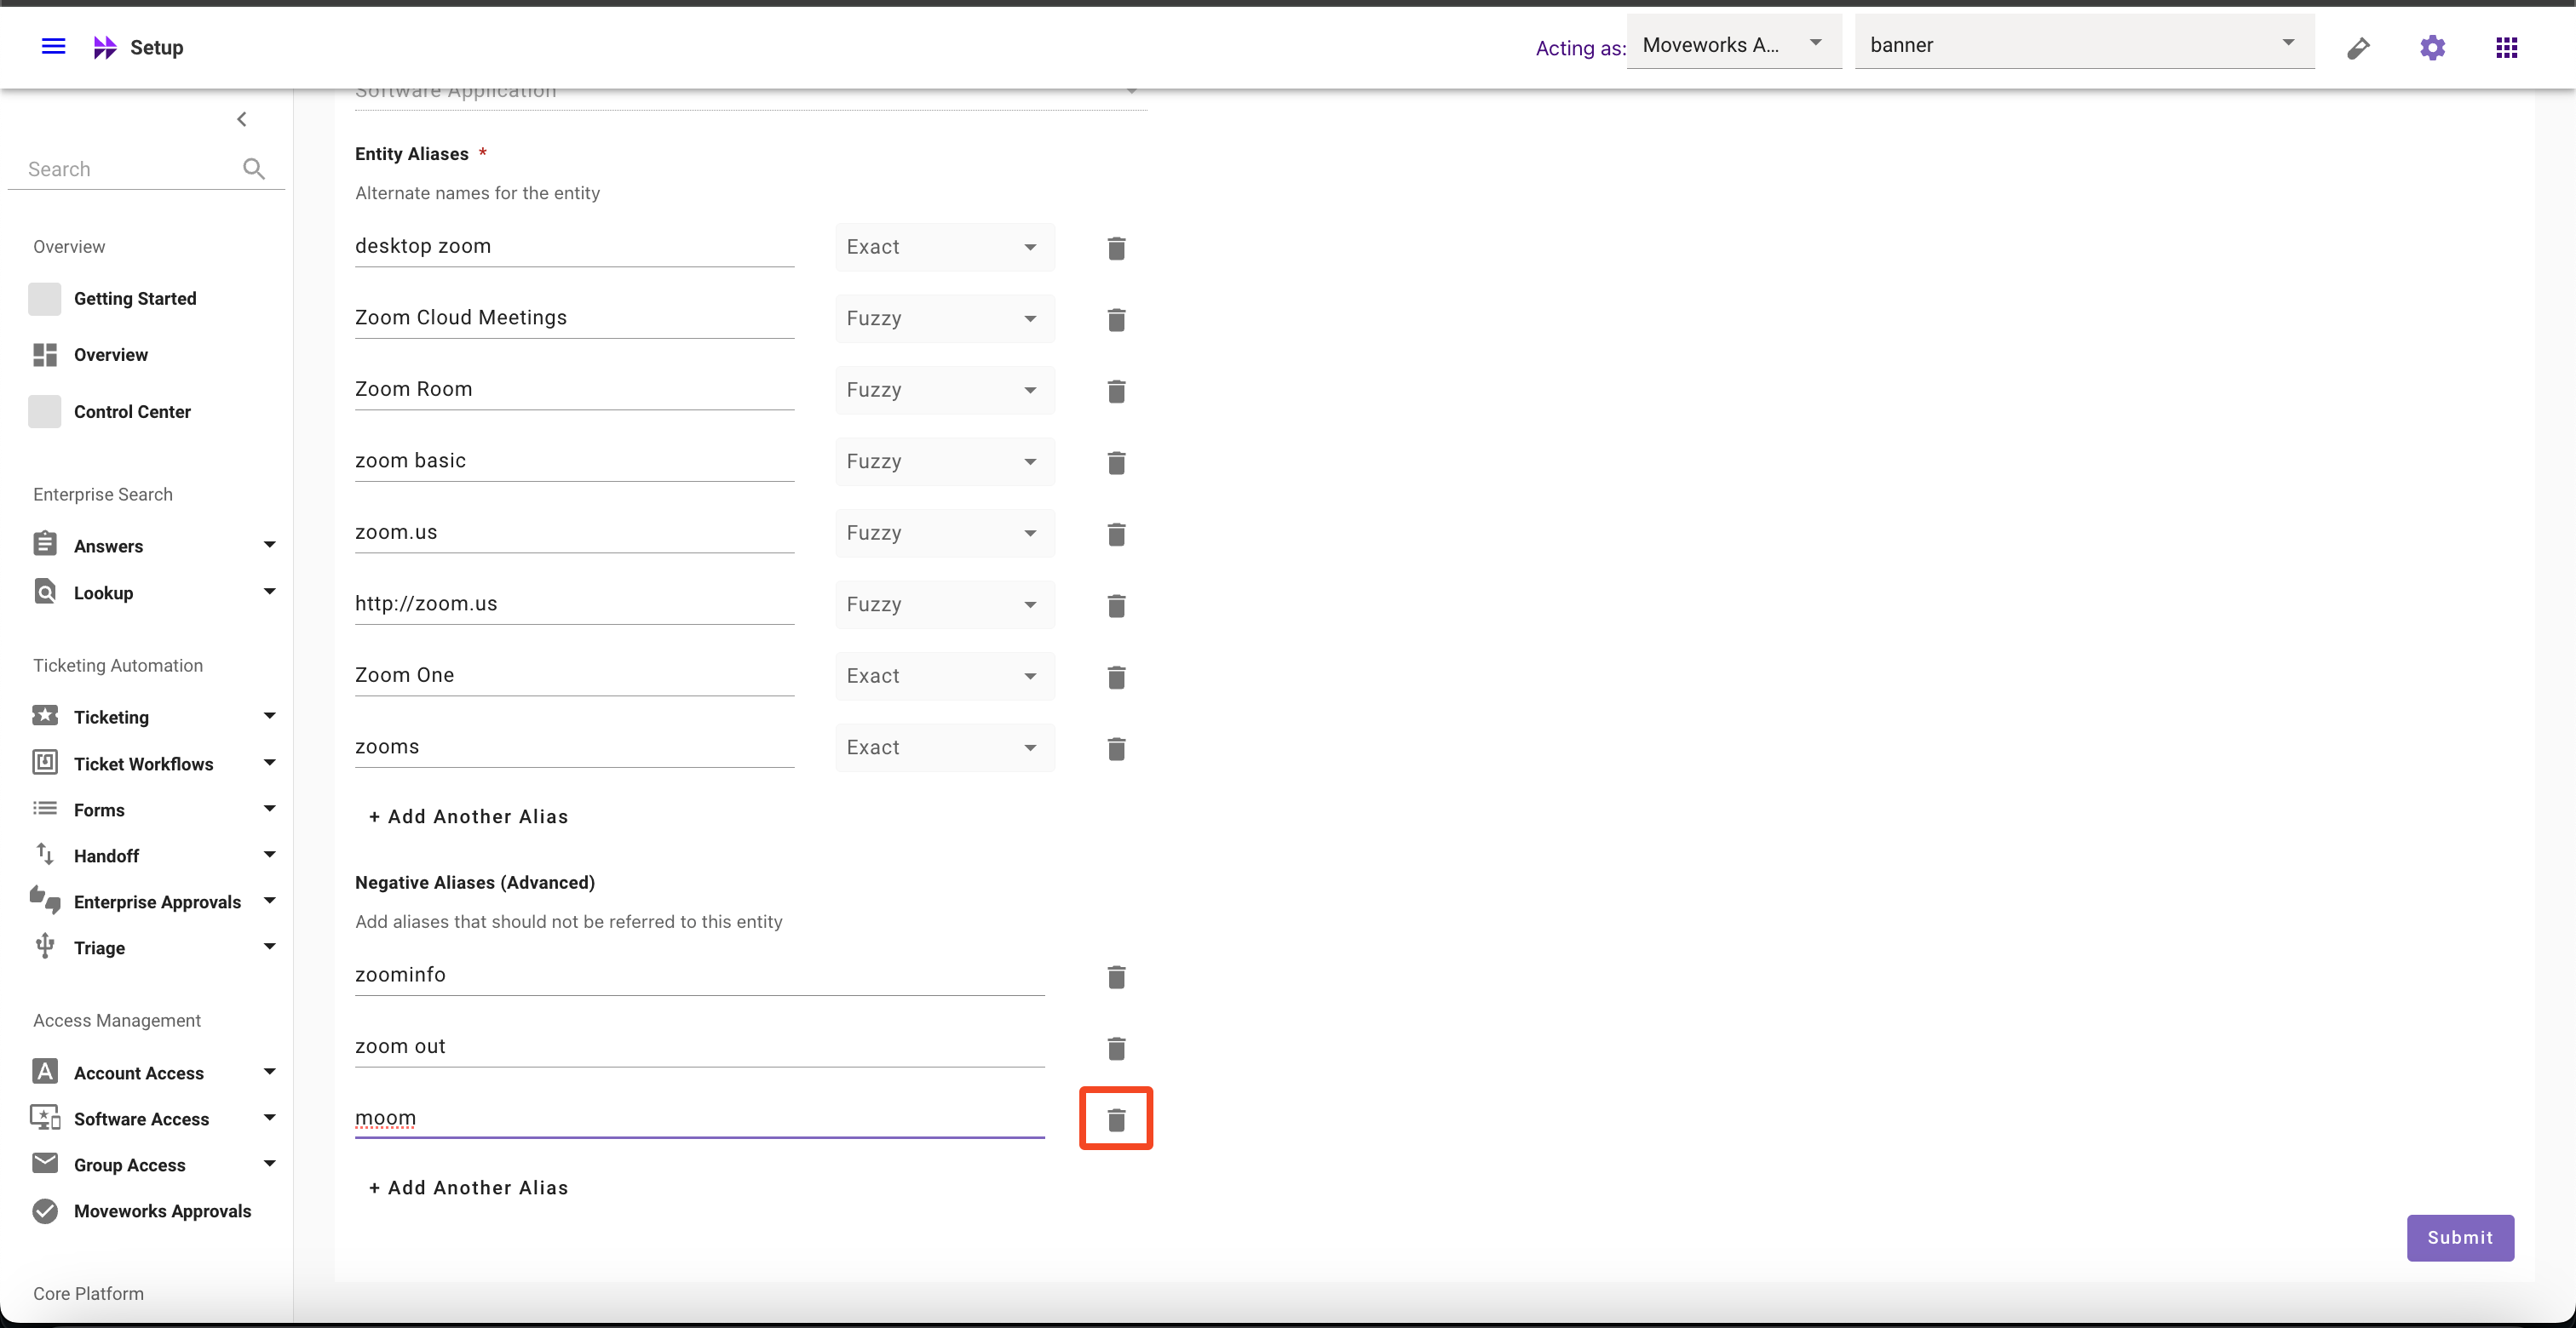Change match type for 'Zoom One'
The width and height of the screenshot is (2576, 1328).
(x=944, y=675)
